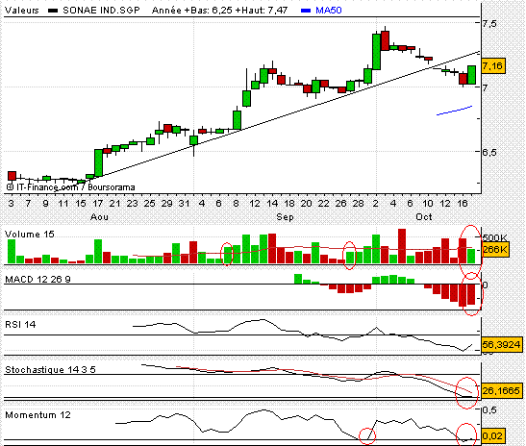The height and width of the screenshot is (446, 526).
Task: Select the "Aou" month label
Action: (x=99, y=217)
